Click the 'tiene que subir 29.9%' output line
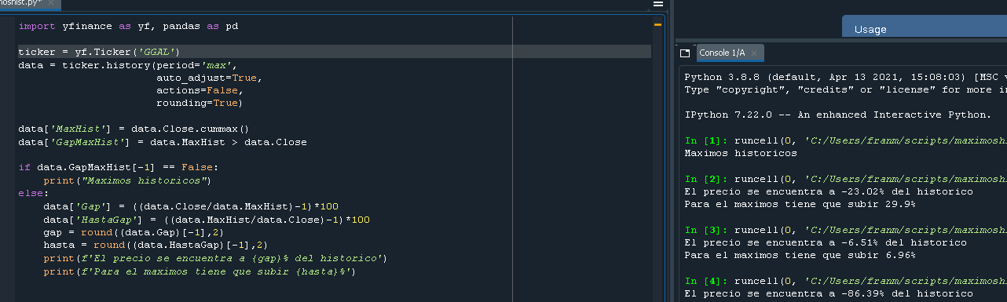 coord(800,204)
